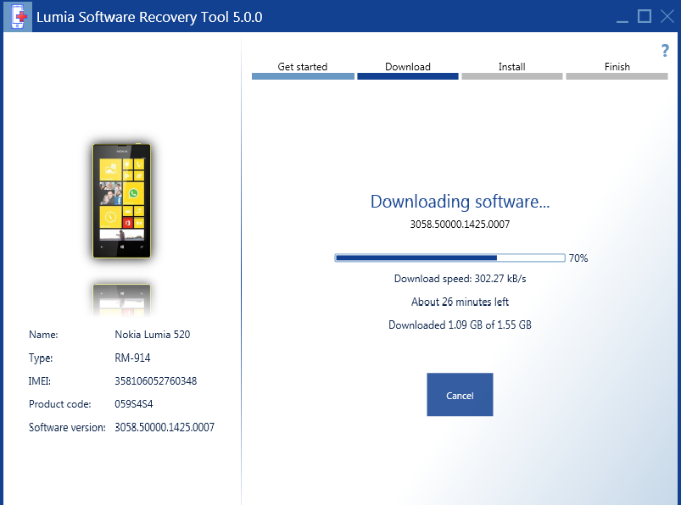This screenshot has width=681, height=505.
Task: Select the Download step label
Action: click(408, 67)
